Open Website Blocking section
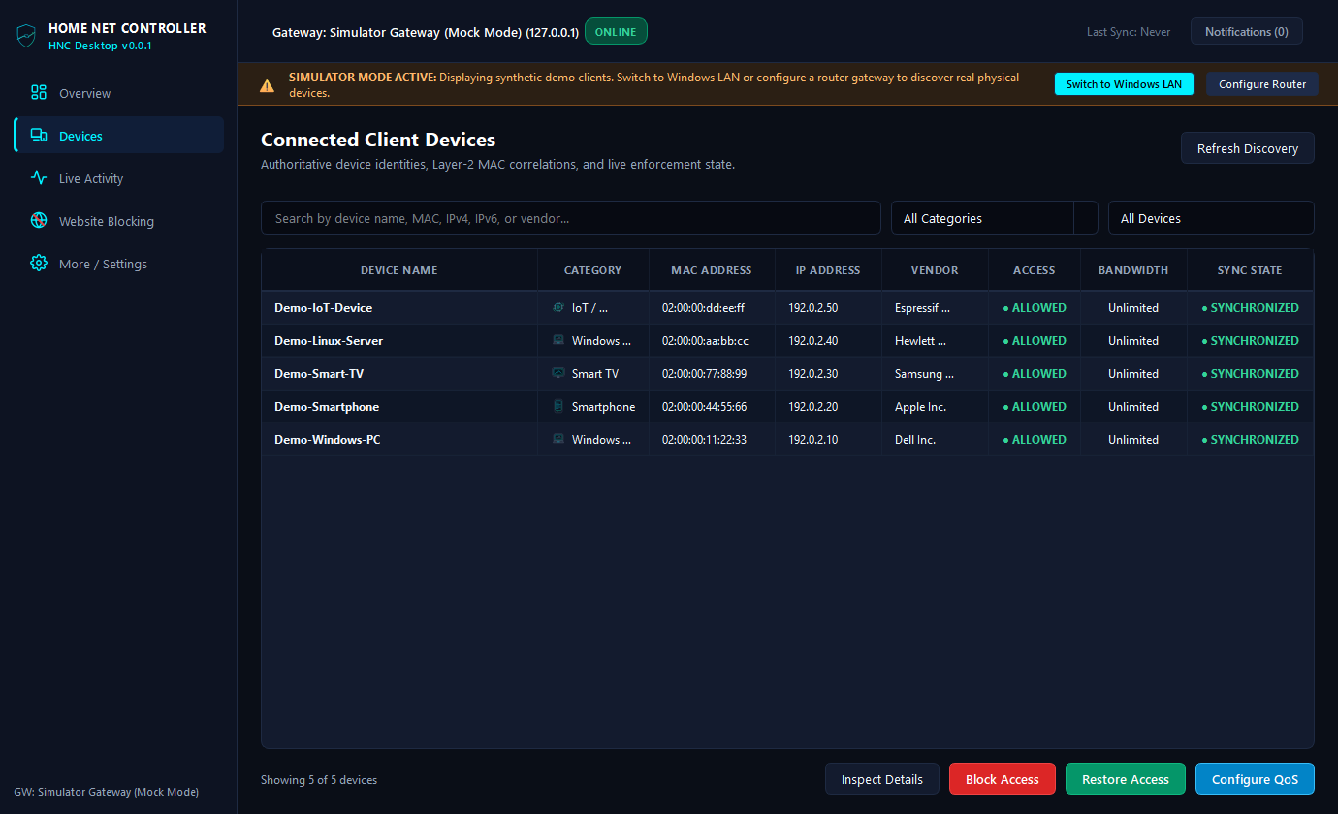The width and height of the screenshot is (1338, 814). (x=118, y=221)
